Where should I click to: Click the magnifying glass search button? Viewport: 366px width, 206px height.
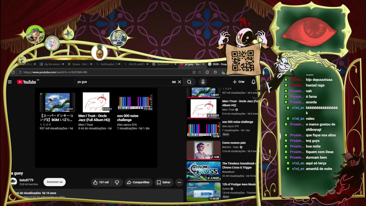pos(189,82)
